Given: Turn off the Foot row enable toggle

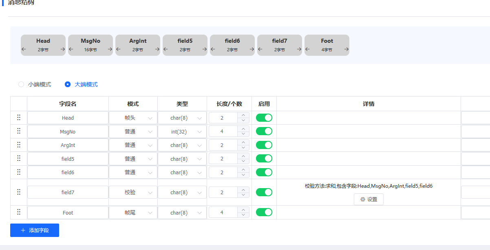Looking at the screenshot, I should [264, 212].
